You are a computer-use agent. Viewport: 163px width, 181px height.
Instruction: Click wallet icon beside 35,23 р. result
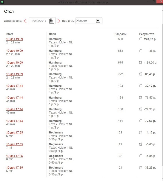click(x=141, y=167)
